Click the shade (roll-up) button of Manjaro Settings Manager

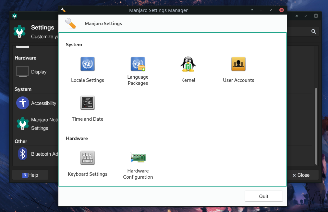[x=252, y=10]
